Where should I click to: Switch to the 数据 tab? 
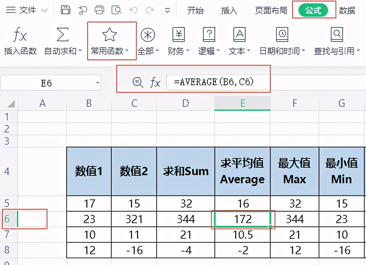(347, 10)
